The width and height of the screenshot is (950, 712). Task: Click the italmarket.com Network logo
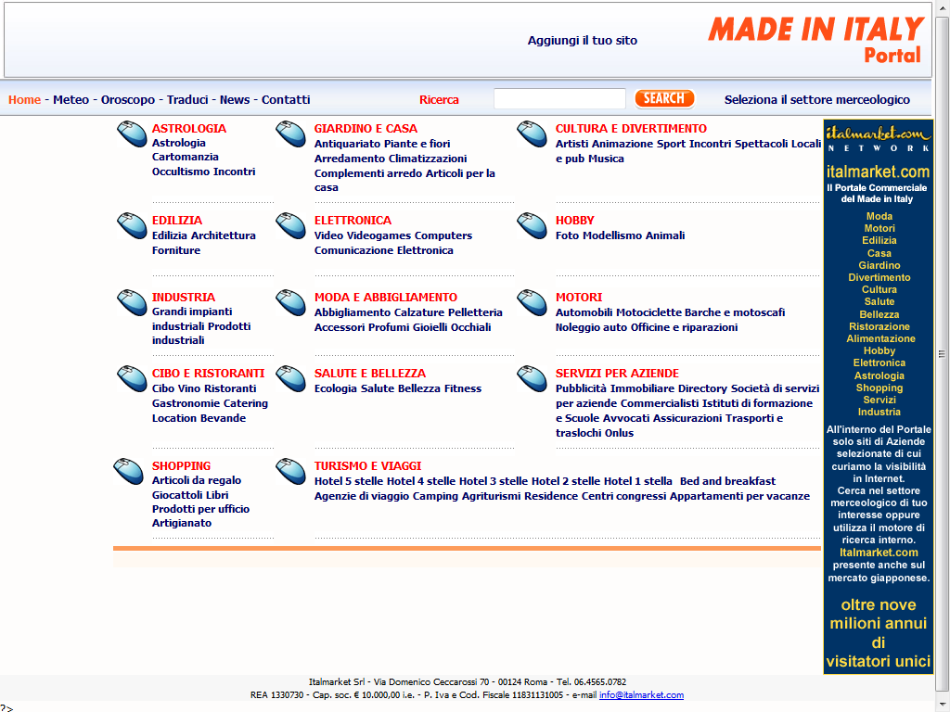pyautogui.click(x=878, y=139)
